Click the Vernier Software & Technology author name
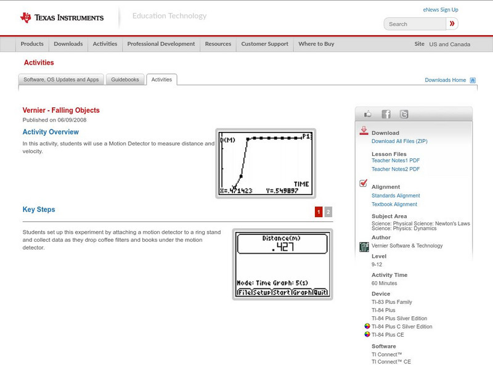Screen dimensions: 493x365 pyautogui.click(x=407, y=246)
